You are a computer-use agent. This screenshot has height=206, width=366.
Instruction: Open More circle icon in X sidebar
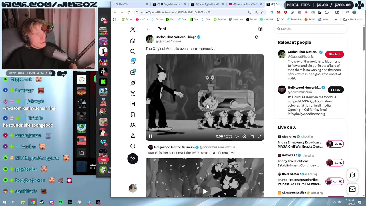tap(133, 146)
